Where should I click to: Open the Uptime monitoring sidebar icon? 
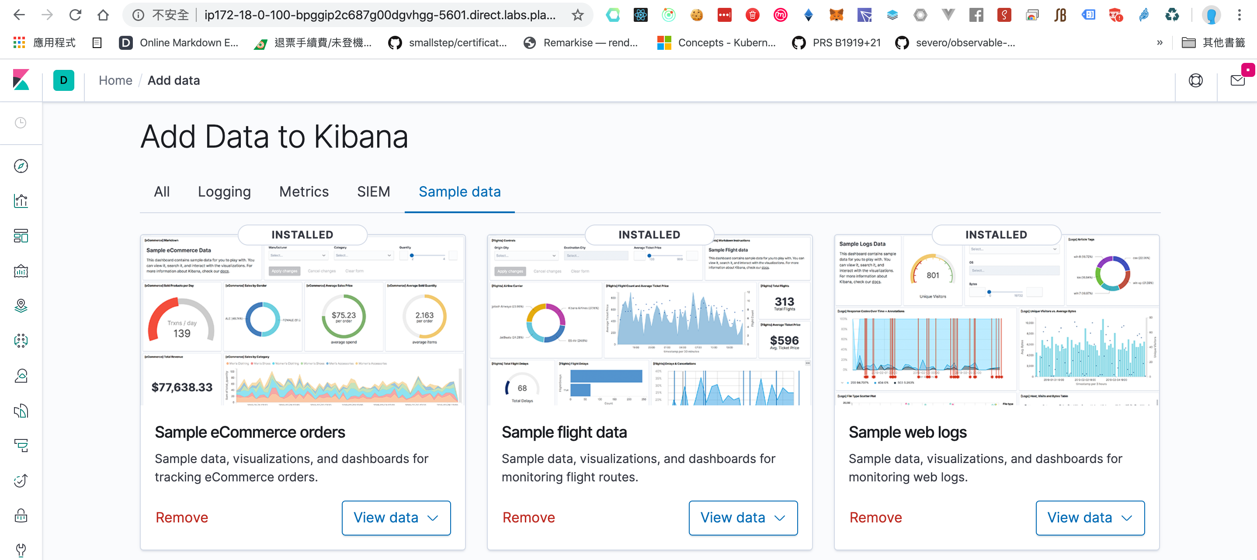coord(21,480)
